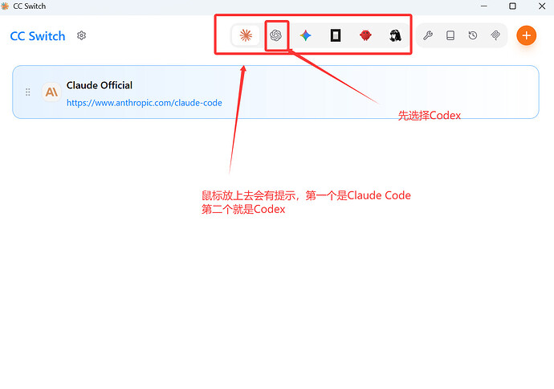Open the anthropic.com/claude-code link
This screenshot has width=554, height=389.
pyautogui.click(x=145, y=103)
